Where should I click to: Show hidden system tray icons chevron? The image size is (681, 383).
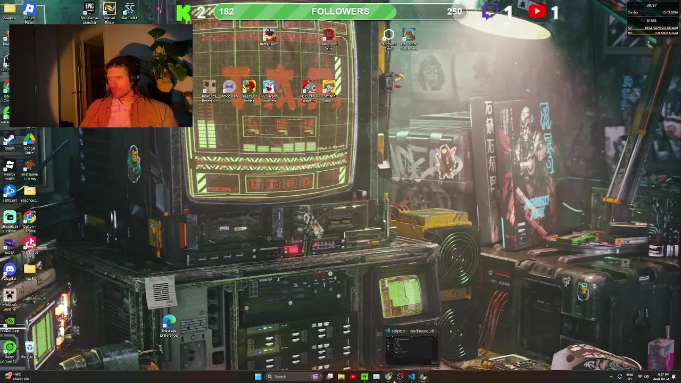click(611, 377)
